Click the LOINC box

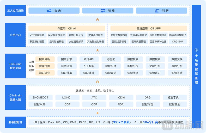tap(67, 97)
